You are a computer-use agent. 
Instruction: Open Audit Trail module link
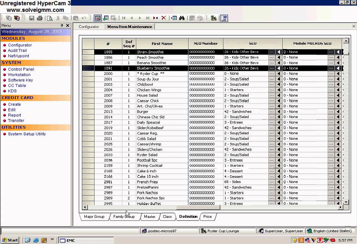pos(17,51)
